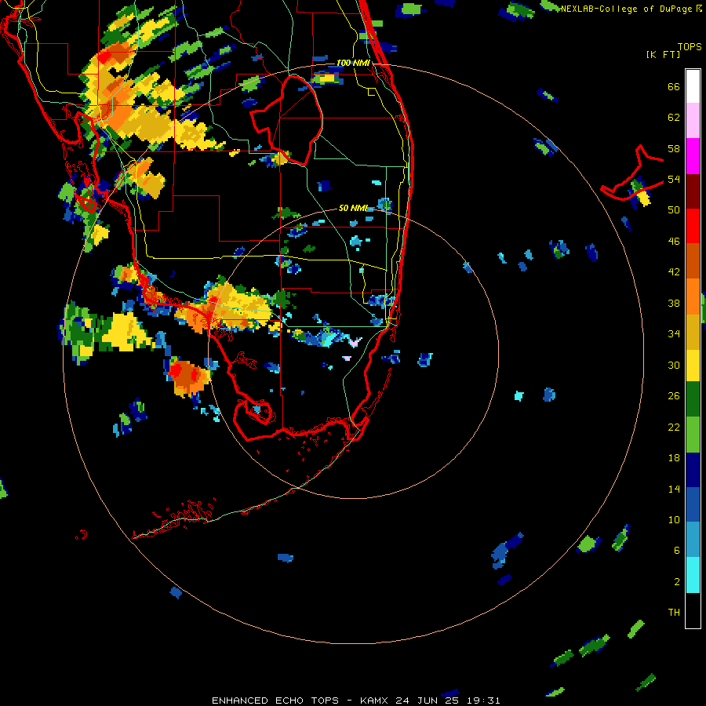This screenshot has width=706, height=706.
Task: Click the [K FT] units label
Action: point(663,54)
